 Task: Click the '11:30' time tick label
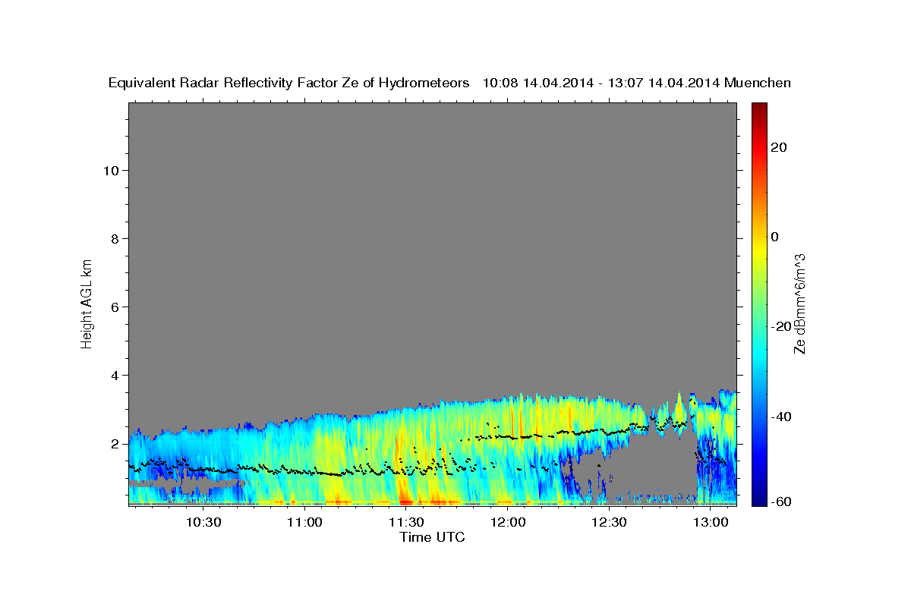406,522
